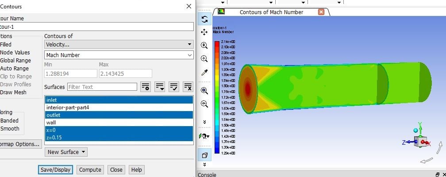Screen dimensions: 446x177
Task: Click the red X axis on the triad
Action: pos(427,143)
